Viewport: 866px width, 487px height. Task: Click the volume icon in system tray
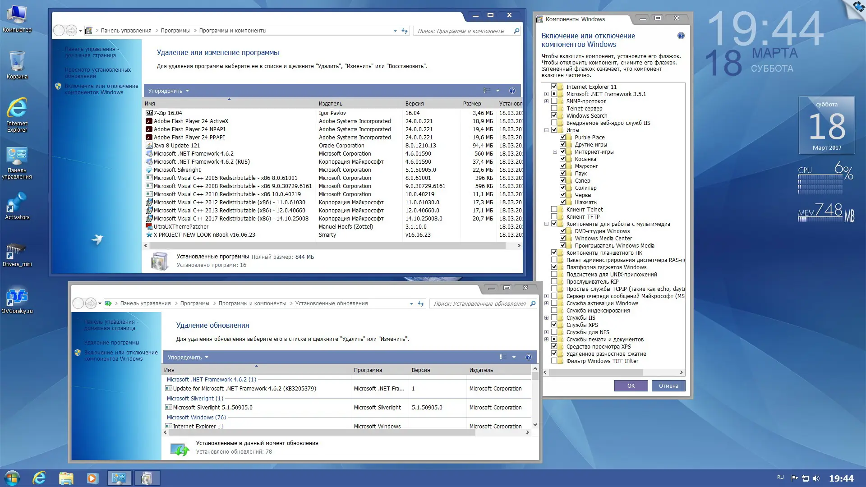point(816,478)
